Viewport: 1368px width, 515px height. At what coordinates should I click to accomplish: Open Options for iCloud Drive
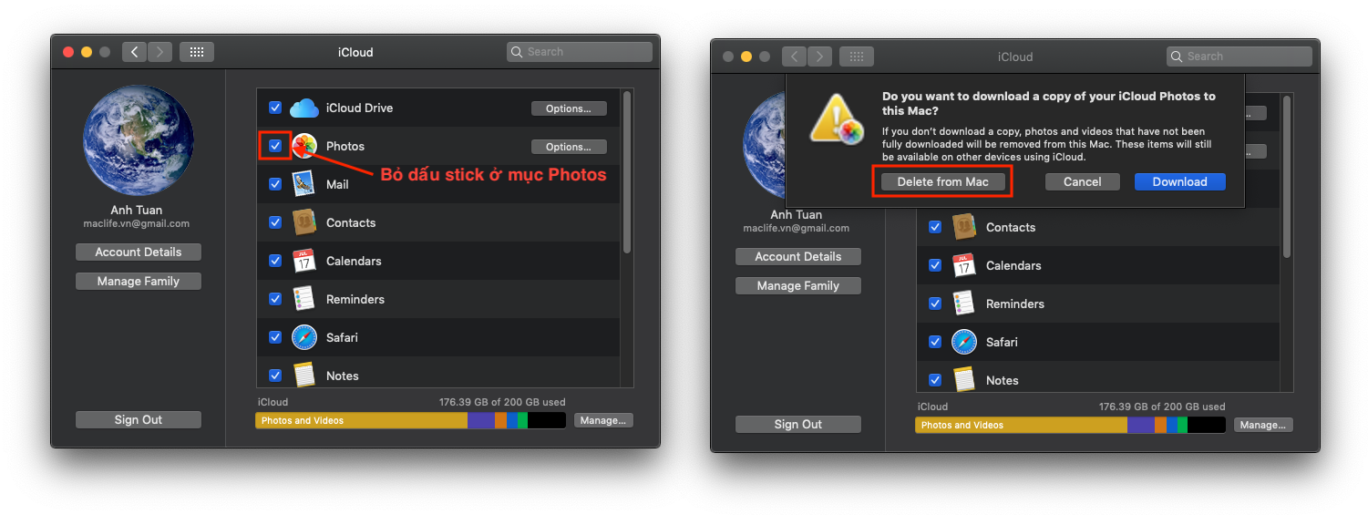pos(569,108)
